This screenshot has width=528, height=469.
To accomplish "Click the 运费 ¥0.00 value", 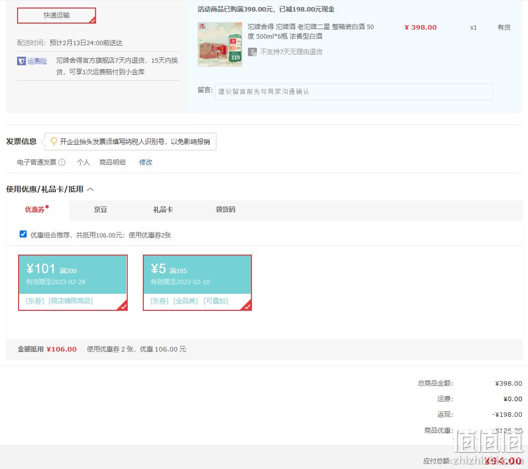I will [512, 399].
